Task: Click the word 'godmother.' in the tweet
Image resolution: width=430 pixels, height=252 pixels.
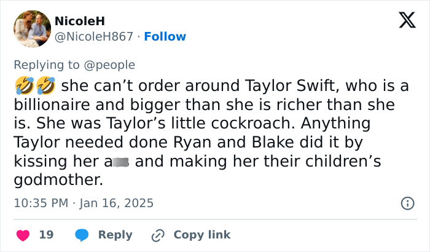Action: [59, 181]
